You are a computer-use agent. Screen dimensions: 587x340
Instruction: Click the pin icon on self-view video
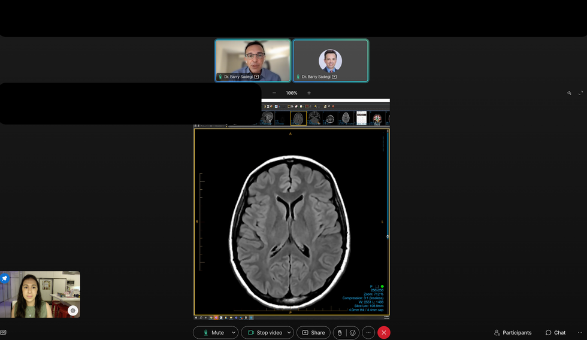[5, 278]
